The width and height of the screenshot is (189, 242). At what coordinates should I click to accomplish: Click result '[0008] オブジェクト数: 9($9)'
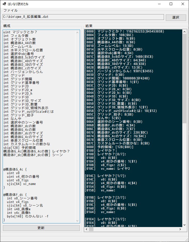point(110,39)
